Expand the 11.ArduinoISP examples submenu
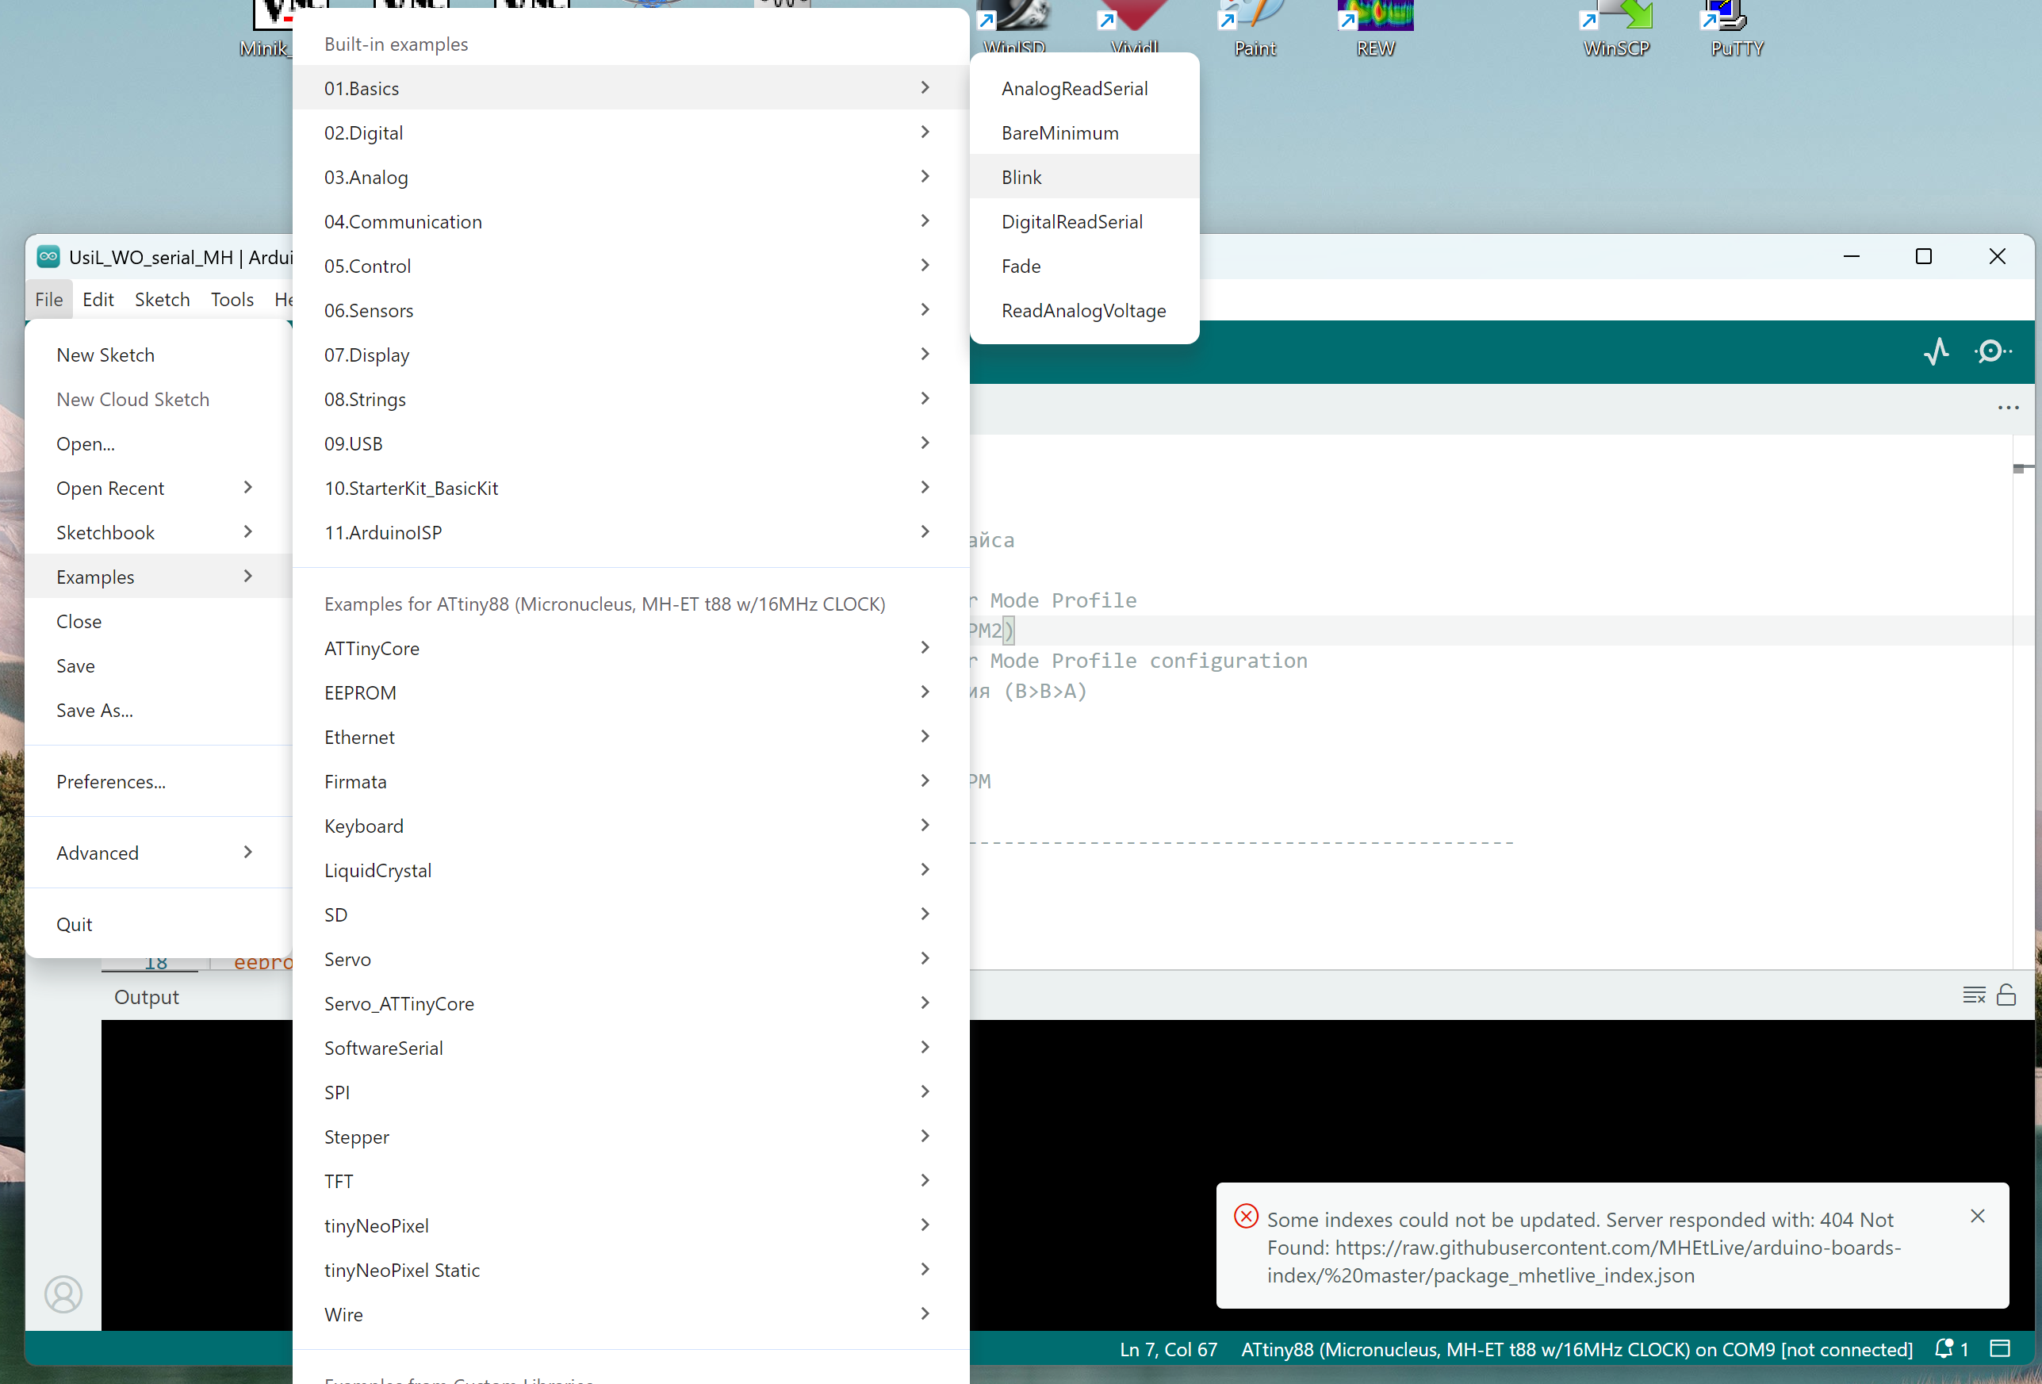Image resolution: width=2042 pixels, height=1384 pixels. pyautogui.click(x=631, y=532)
